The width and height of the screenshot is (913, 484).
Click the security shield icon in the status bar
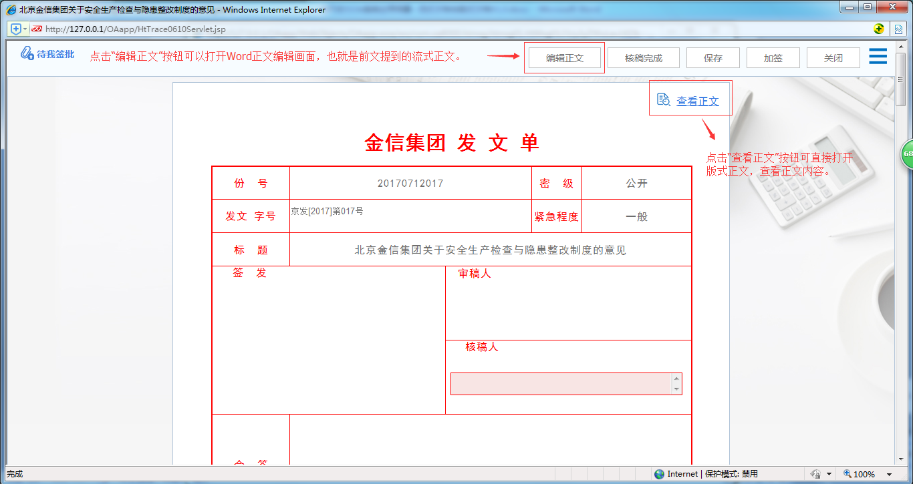(815, 473)
